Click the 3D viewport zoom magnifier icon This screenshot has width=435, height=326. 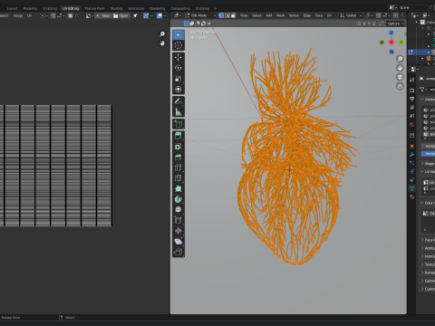(400, 59)
